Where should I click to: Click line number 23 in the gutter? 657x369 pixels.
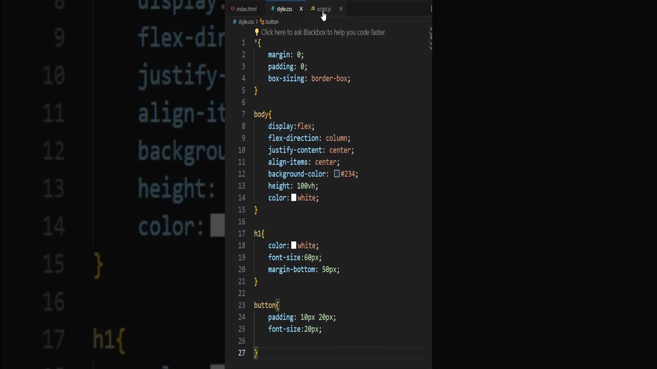[x=242, y=305]
